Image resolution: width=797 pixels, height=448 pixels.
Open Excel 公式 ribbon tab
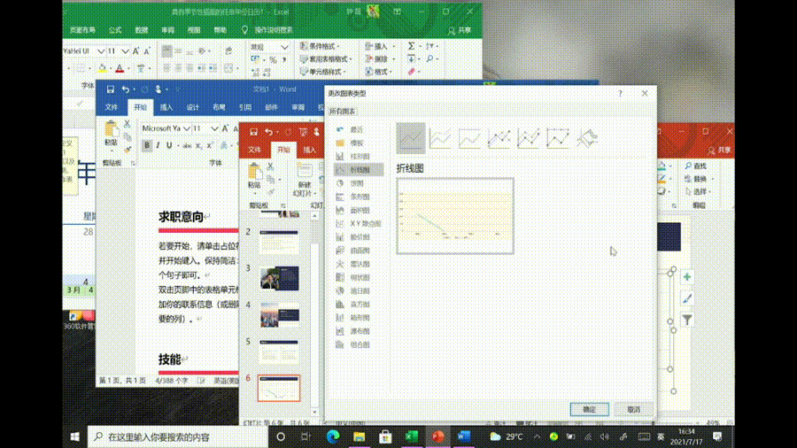tap(115, 30)
